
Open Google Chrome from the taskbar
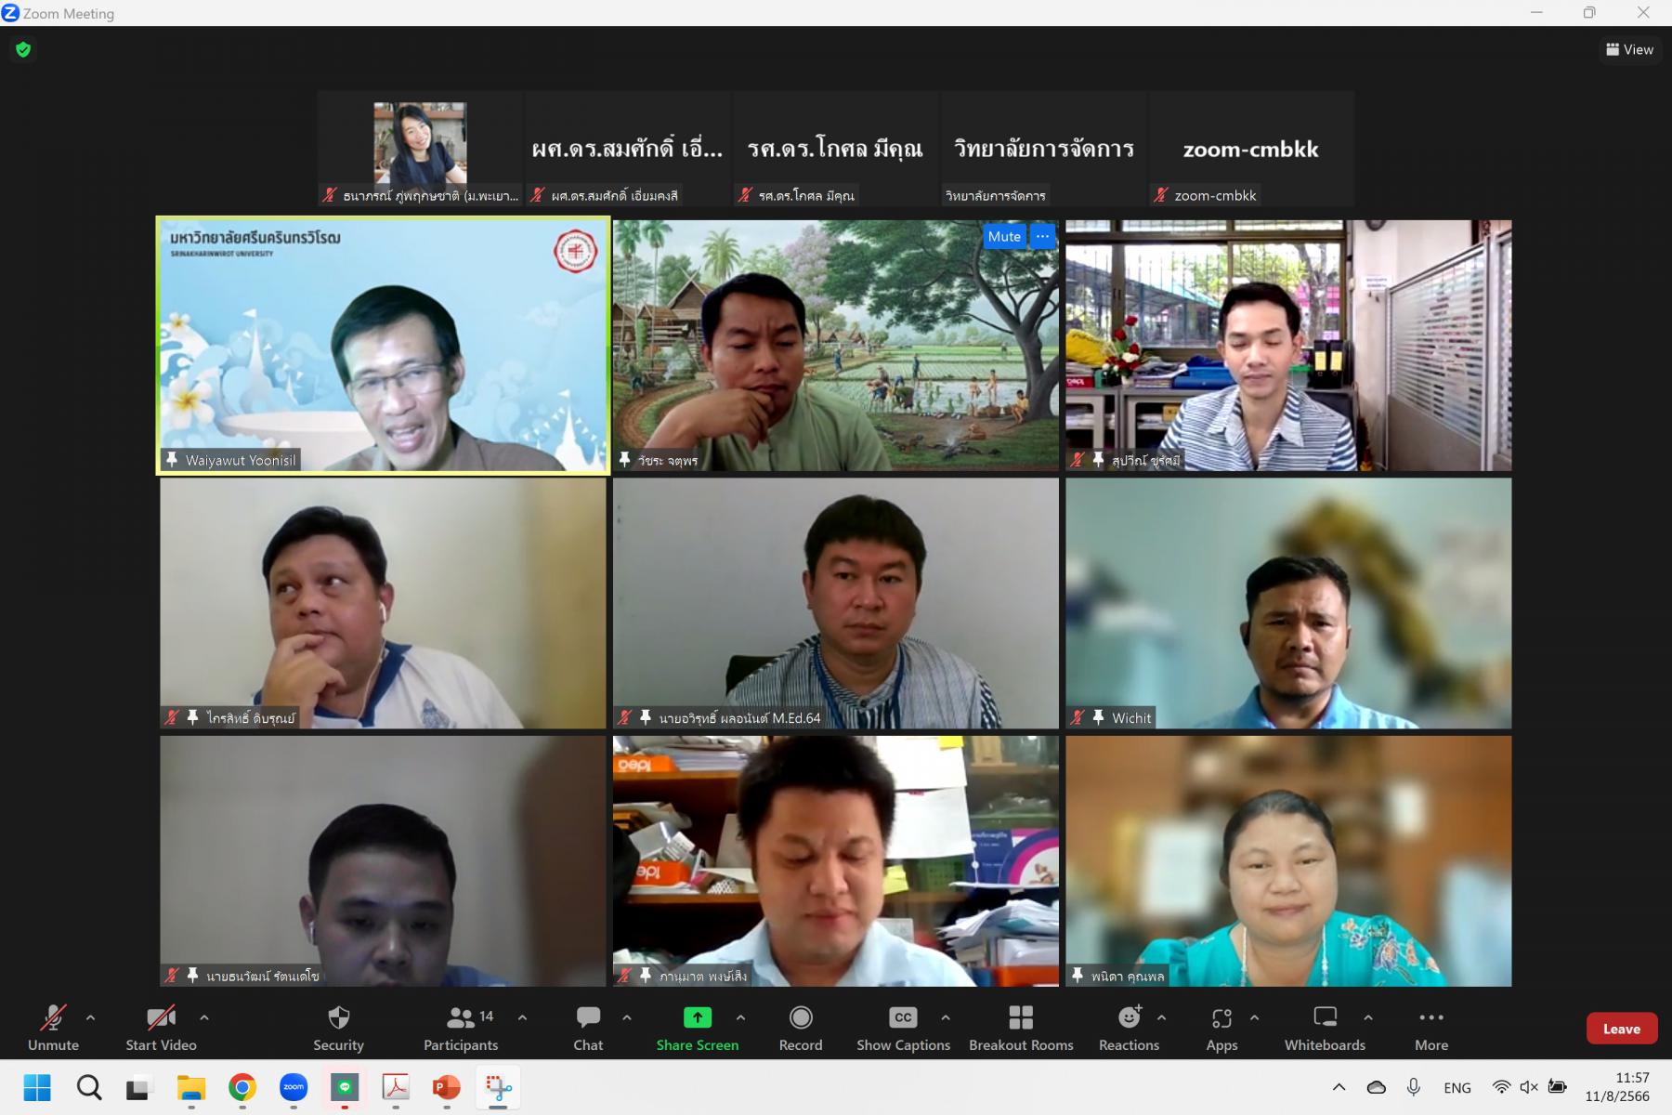pyautogui.click(x=242, y=1087)
